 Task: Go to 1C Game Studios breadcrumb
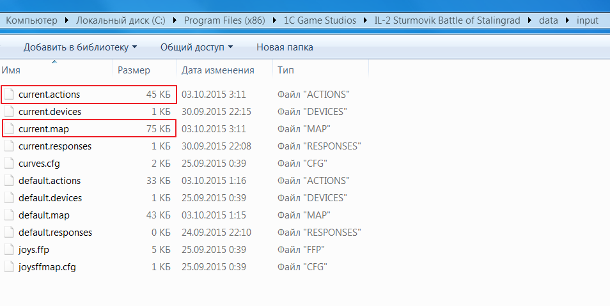pyautogui.click(x=320, y=20)
